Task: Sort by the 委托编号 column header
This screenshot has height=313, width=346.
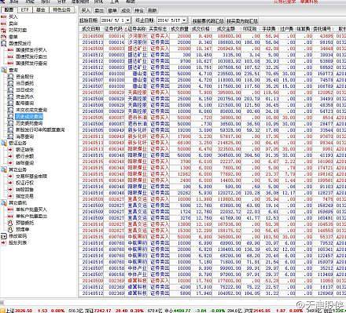Action: tap(322, 29)
